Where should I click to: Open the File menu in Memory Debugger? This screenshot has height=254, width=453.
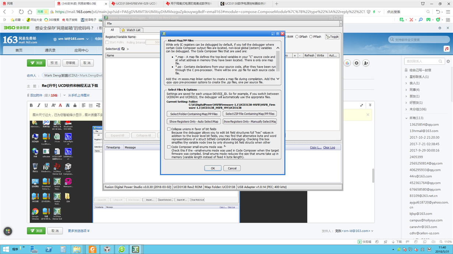[109, 24]
